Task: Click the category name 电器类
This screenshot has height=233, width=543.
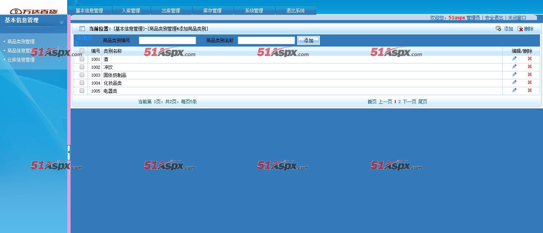Action: click(x=110, y=91)
